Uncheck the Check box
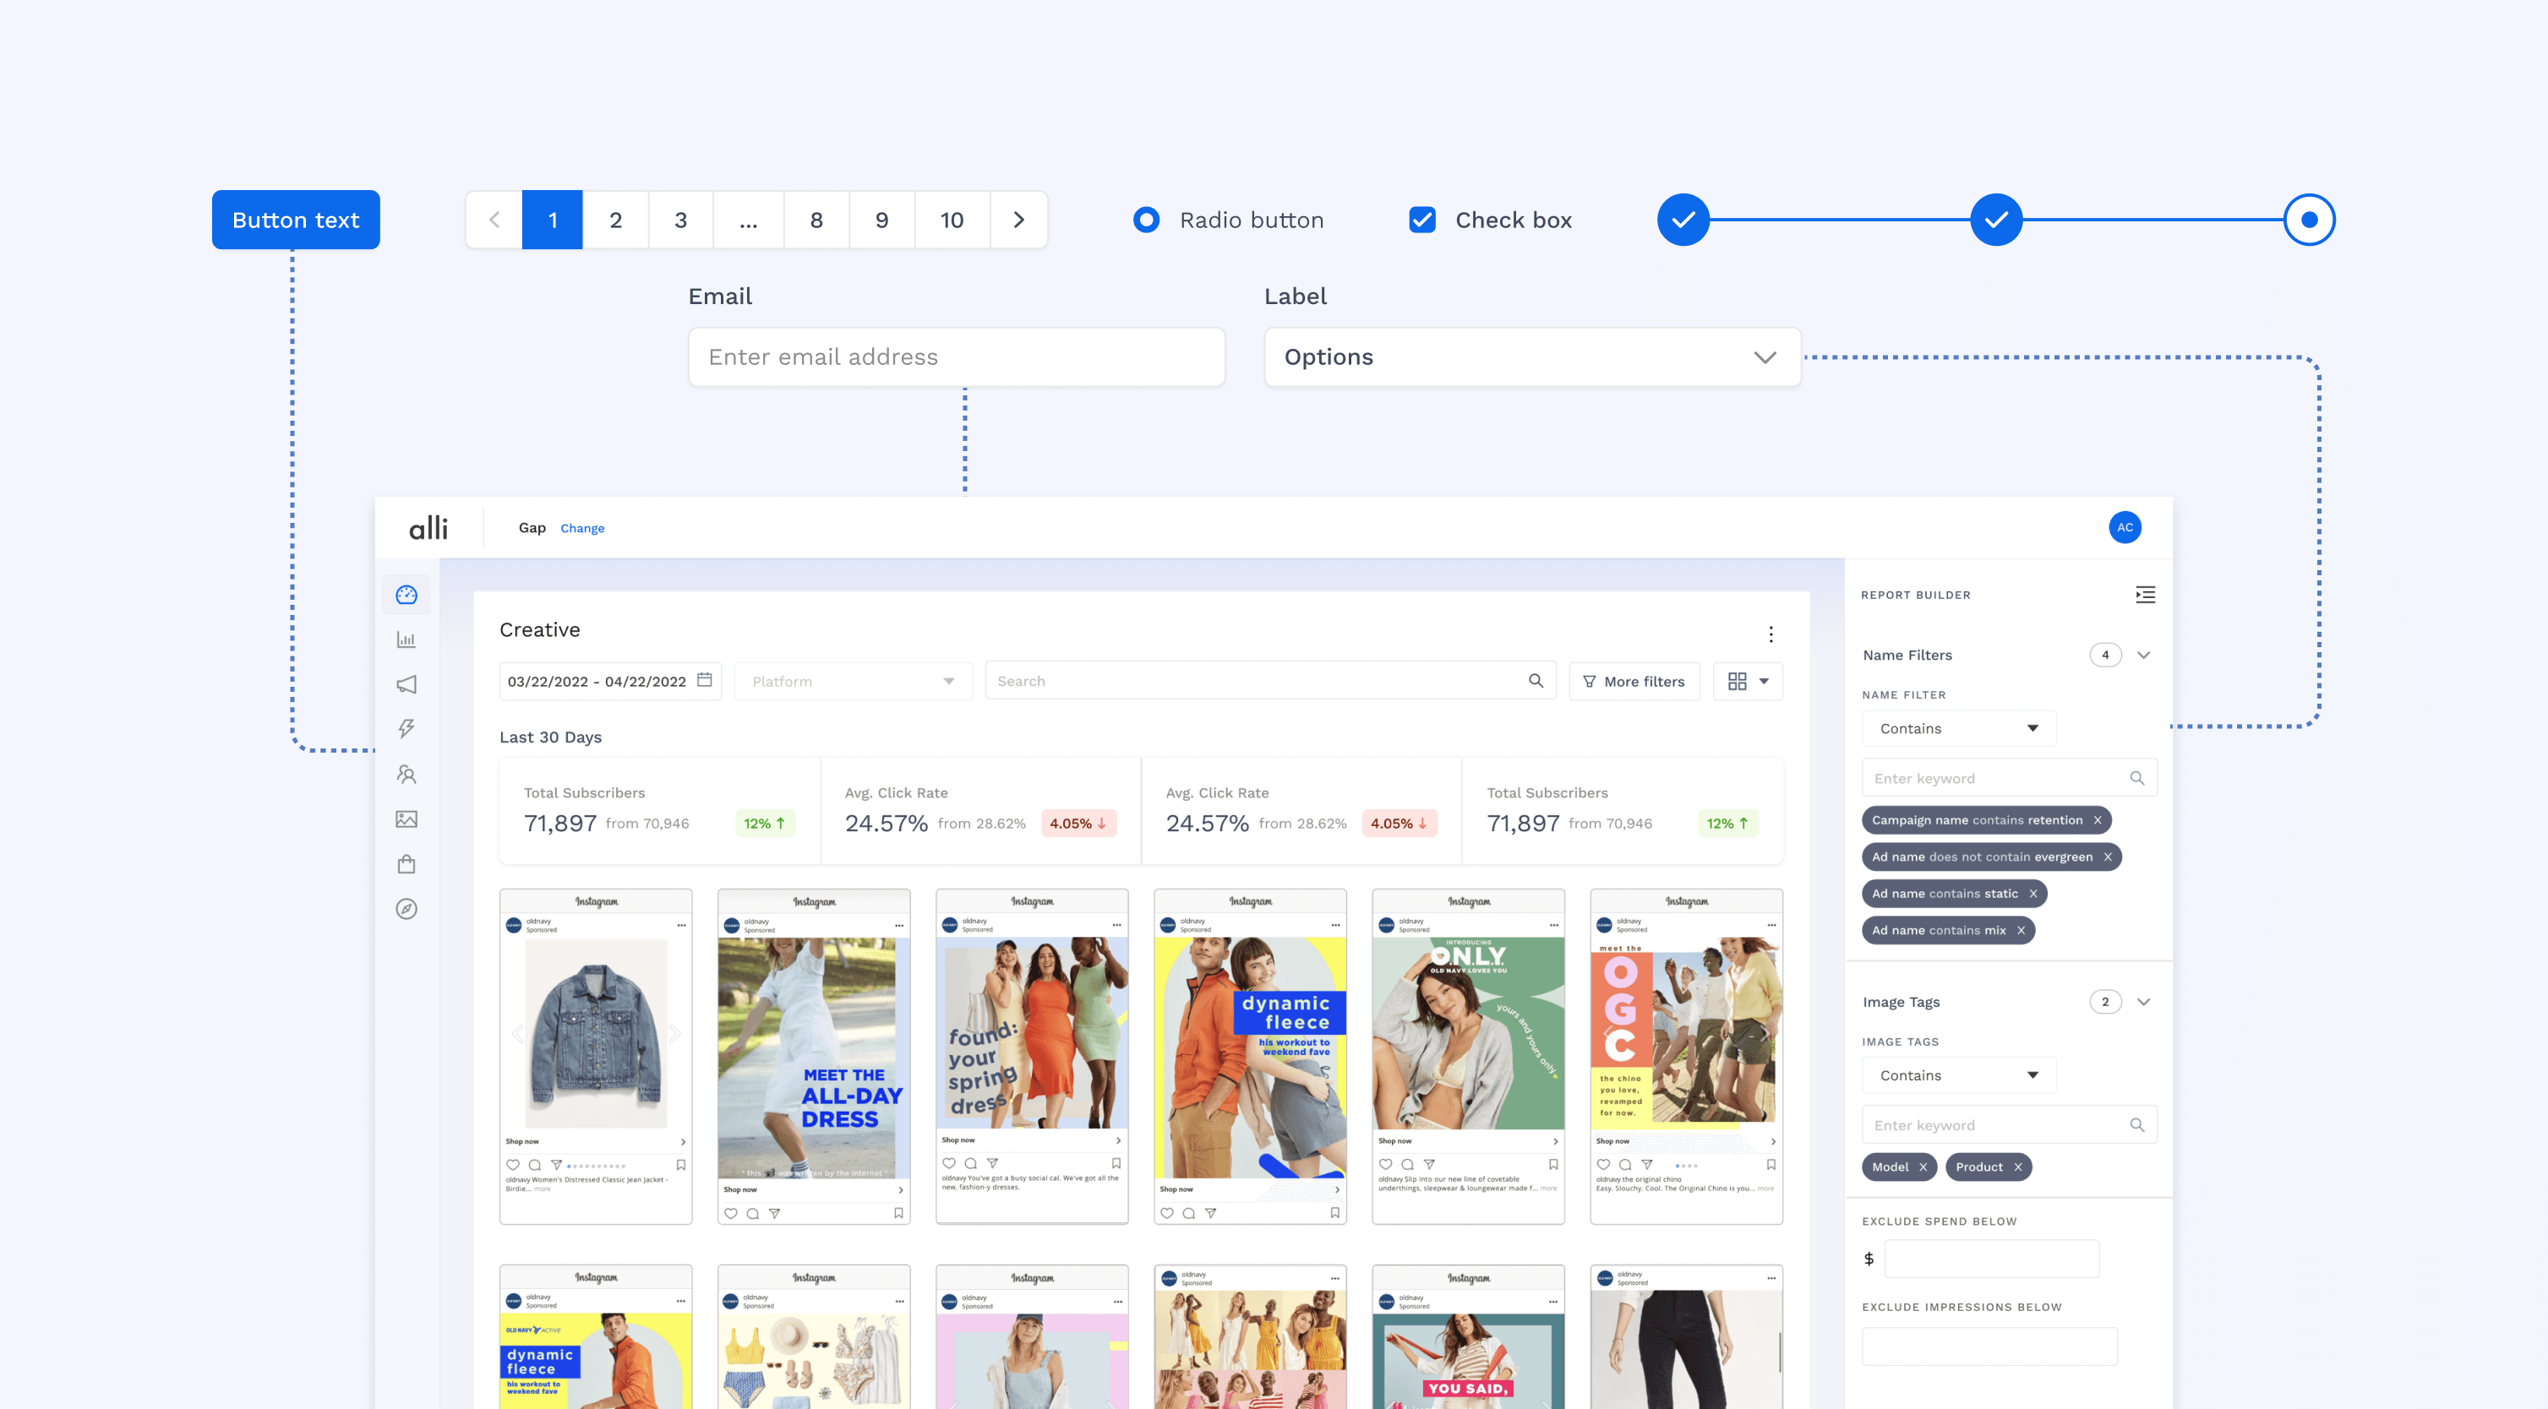Viewport: 2548px width, 1409px height. 1421,220
